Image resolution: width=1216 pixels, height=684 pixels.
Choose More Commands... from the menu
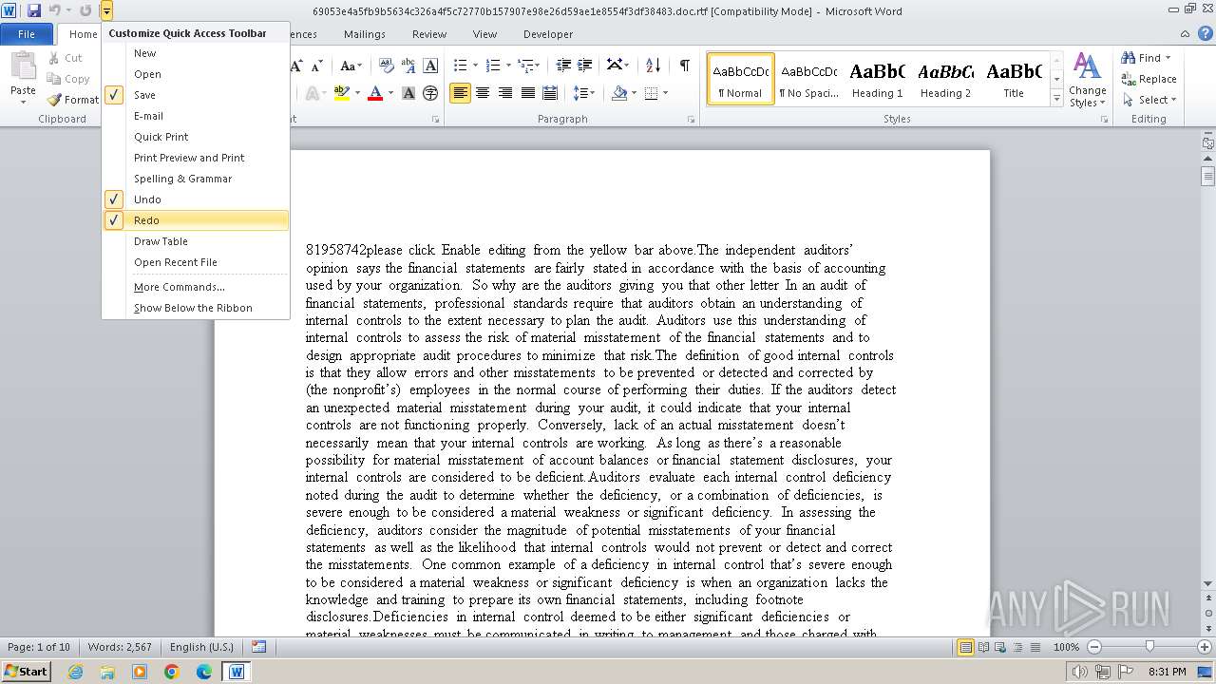click(x=195, y=287)
